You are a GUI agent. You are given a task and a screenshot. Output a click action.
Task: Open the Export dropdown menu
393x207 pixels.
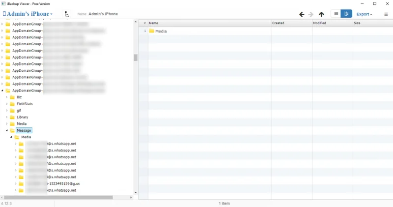tap(364, 14)
